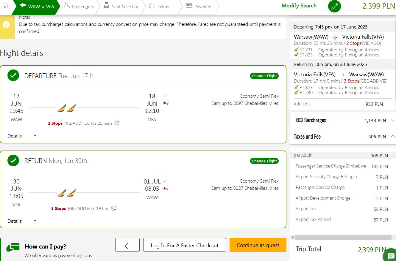Click the Extras luggage icon
This screenshot has width=396, height=261.
152,5
